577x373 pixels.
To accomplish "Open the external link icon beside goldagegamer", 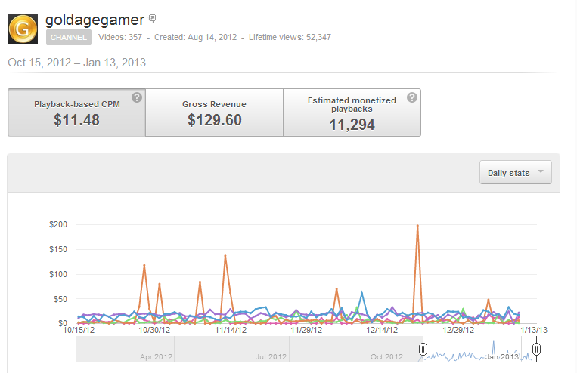I will [151, 19].
